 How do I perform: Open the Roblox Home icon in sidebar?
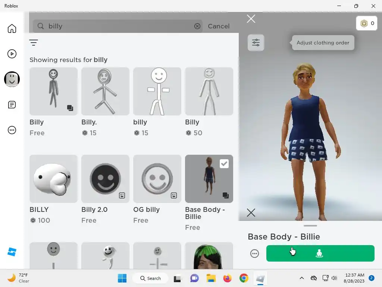[x=12, y=28]
